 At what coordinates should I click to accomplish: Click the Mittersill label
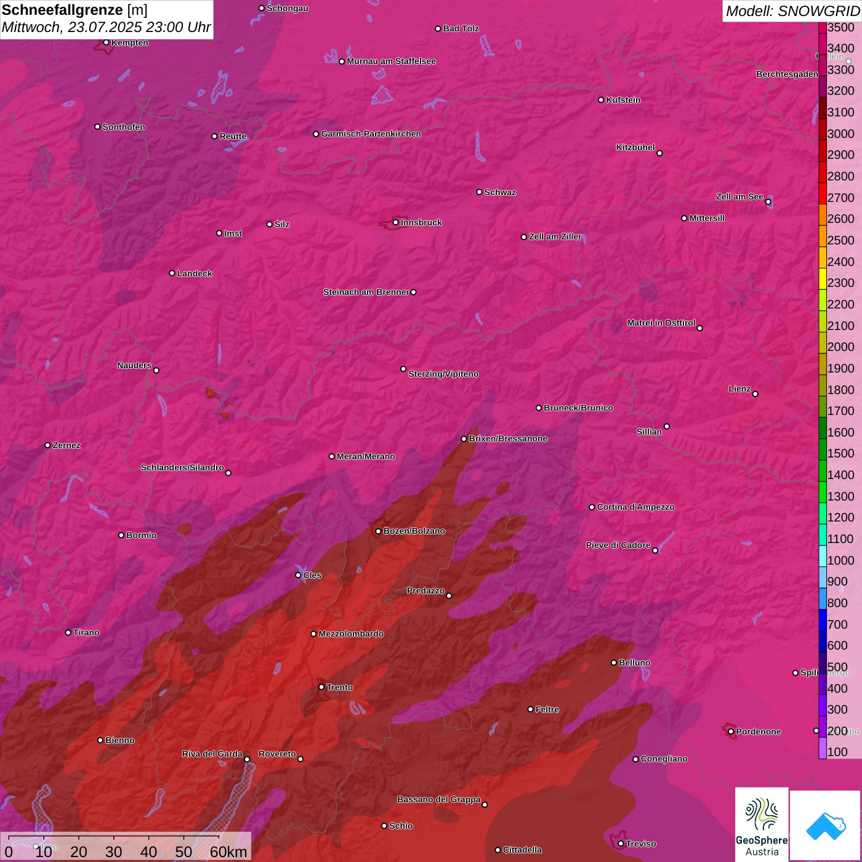click(x=707, y=218)
